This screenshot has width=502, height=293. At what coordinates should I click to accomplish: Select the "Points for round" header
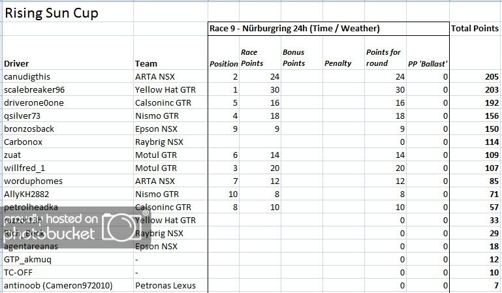coord(384,57)
